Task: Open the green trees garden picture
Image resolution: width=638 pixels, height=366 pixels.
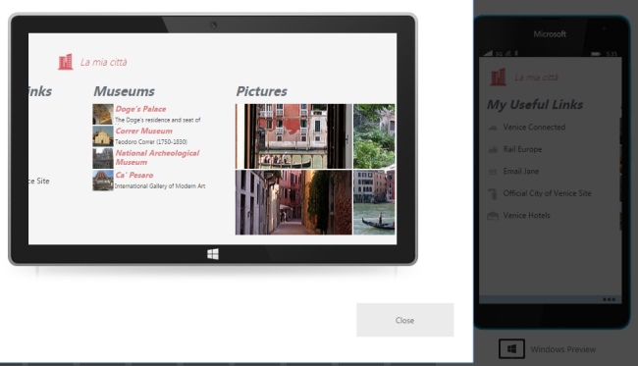Action: point(374,136)
